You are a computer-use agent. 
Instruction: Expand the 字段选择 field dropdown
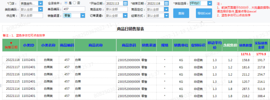coord(210,3)
